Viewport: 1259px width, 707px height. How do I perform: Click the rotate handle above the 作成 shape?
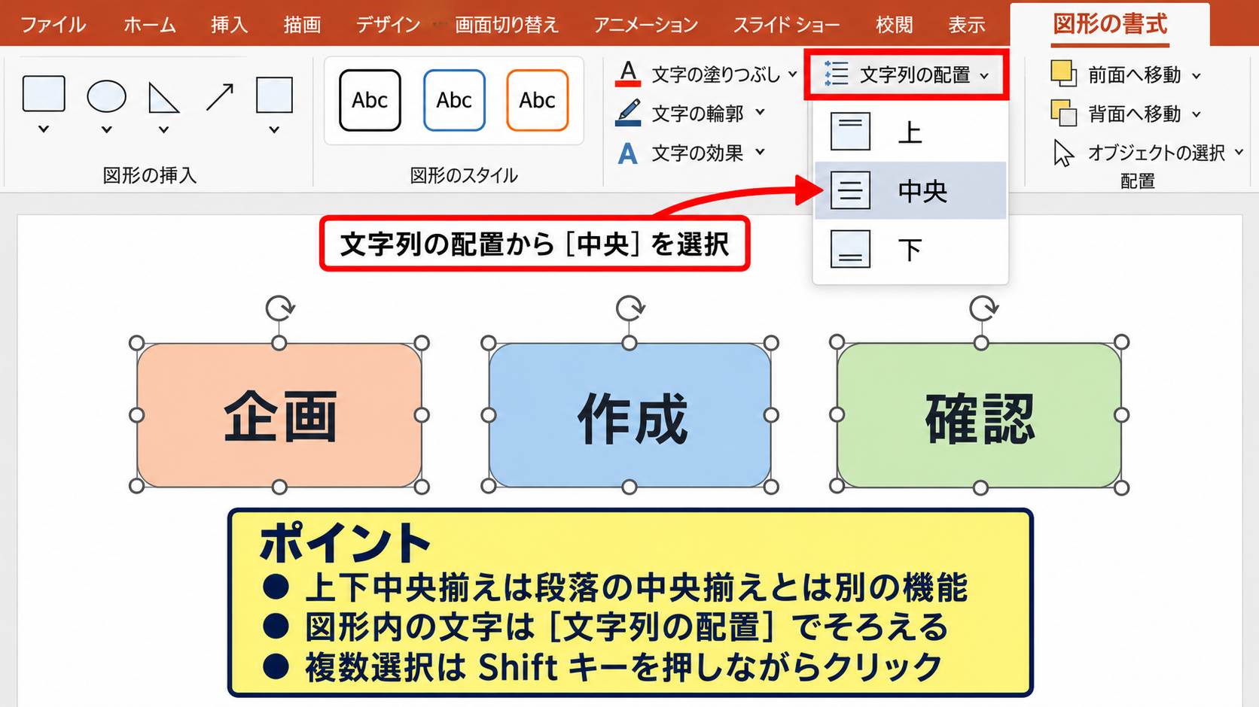(x=630, y=308)
